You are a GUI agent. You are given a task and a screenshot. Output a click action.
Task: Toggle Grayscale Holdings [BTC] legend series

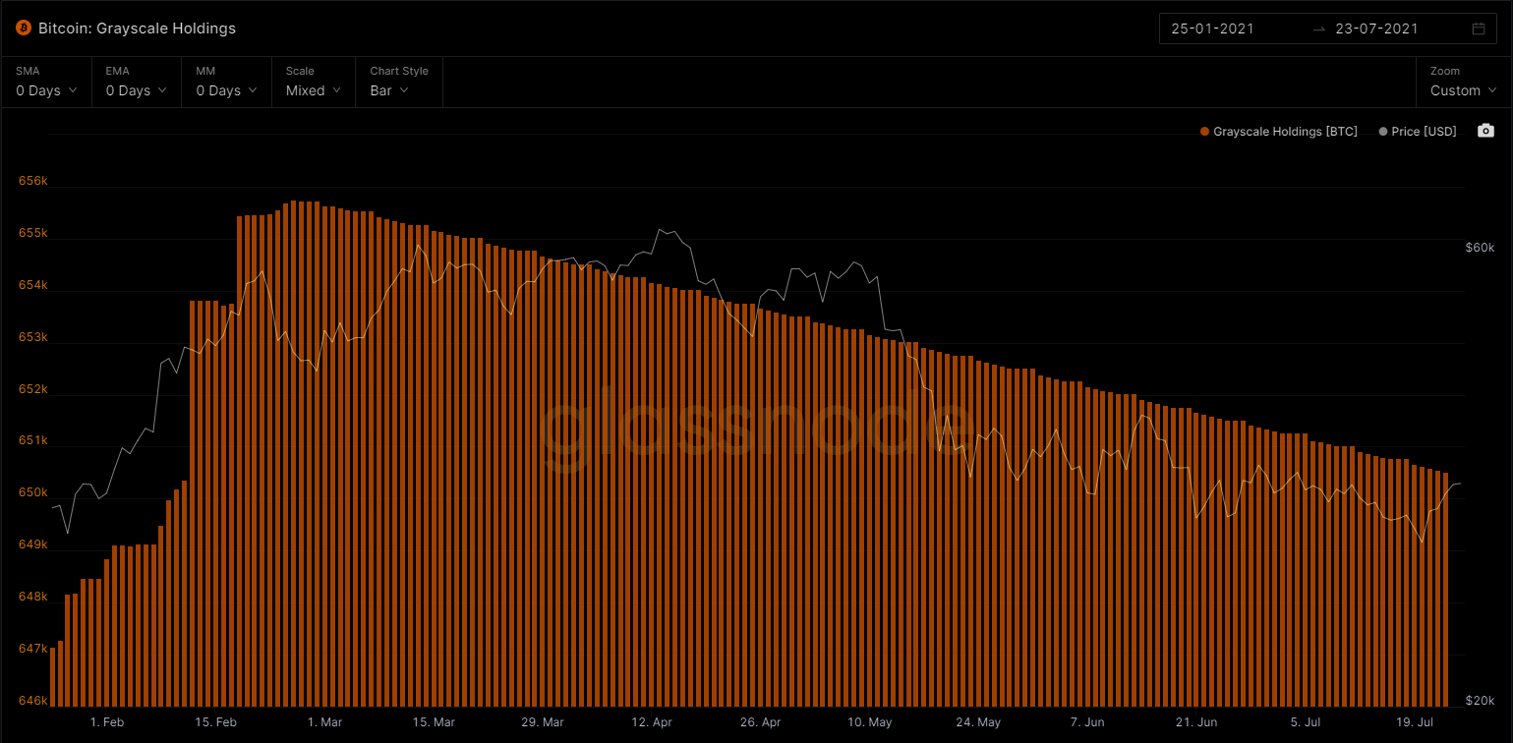(1278, 132)
